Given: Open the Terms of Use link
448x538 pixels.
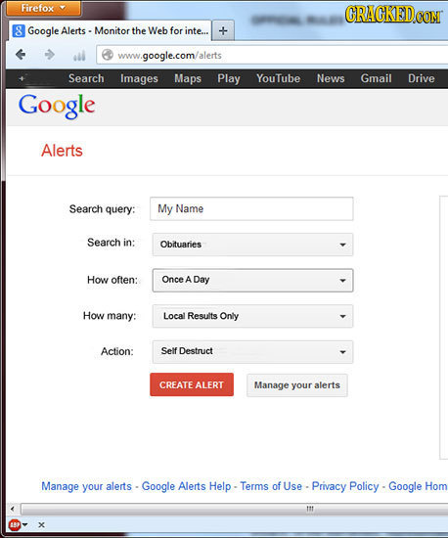Looking at the screenshot, I should pos(271,486).
